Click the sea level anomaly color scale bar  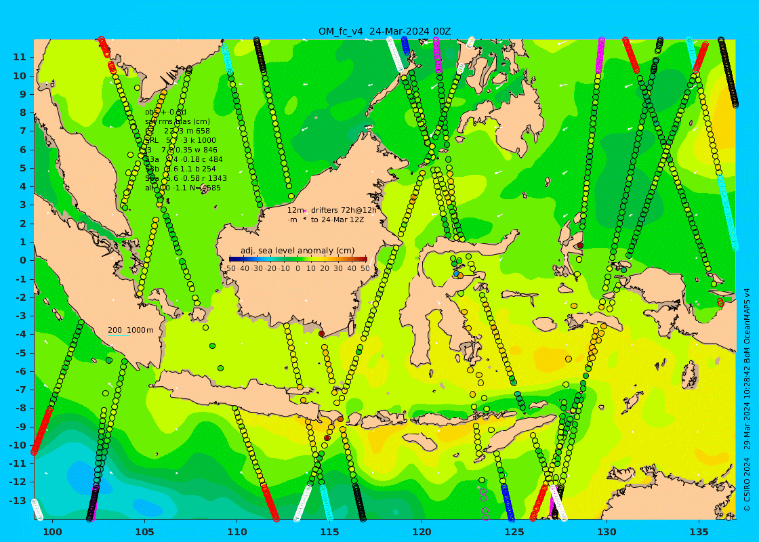pyautogui.click(x=298, y=259)
